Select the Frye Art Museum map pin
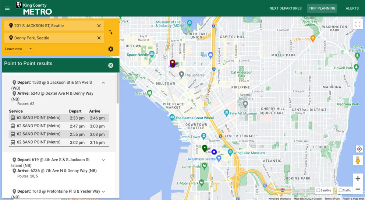This screenshot has height=200, width=365. (227, 113)
